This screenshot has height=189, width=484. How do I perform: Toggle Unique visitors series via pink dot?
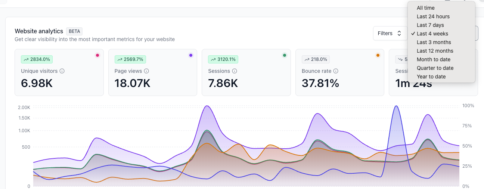97,55
